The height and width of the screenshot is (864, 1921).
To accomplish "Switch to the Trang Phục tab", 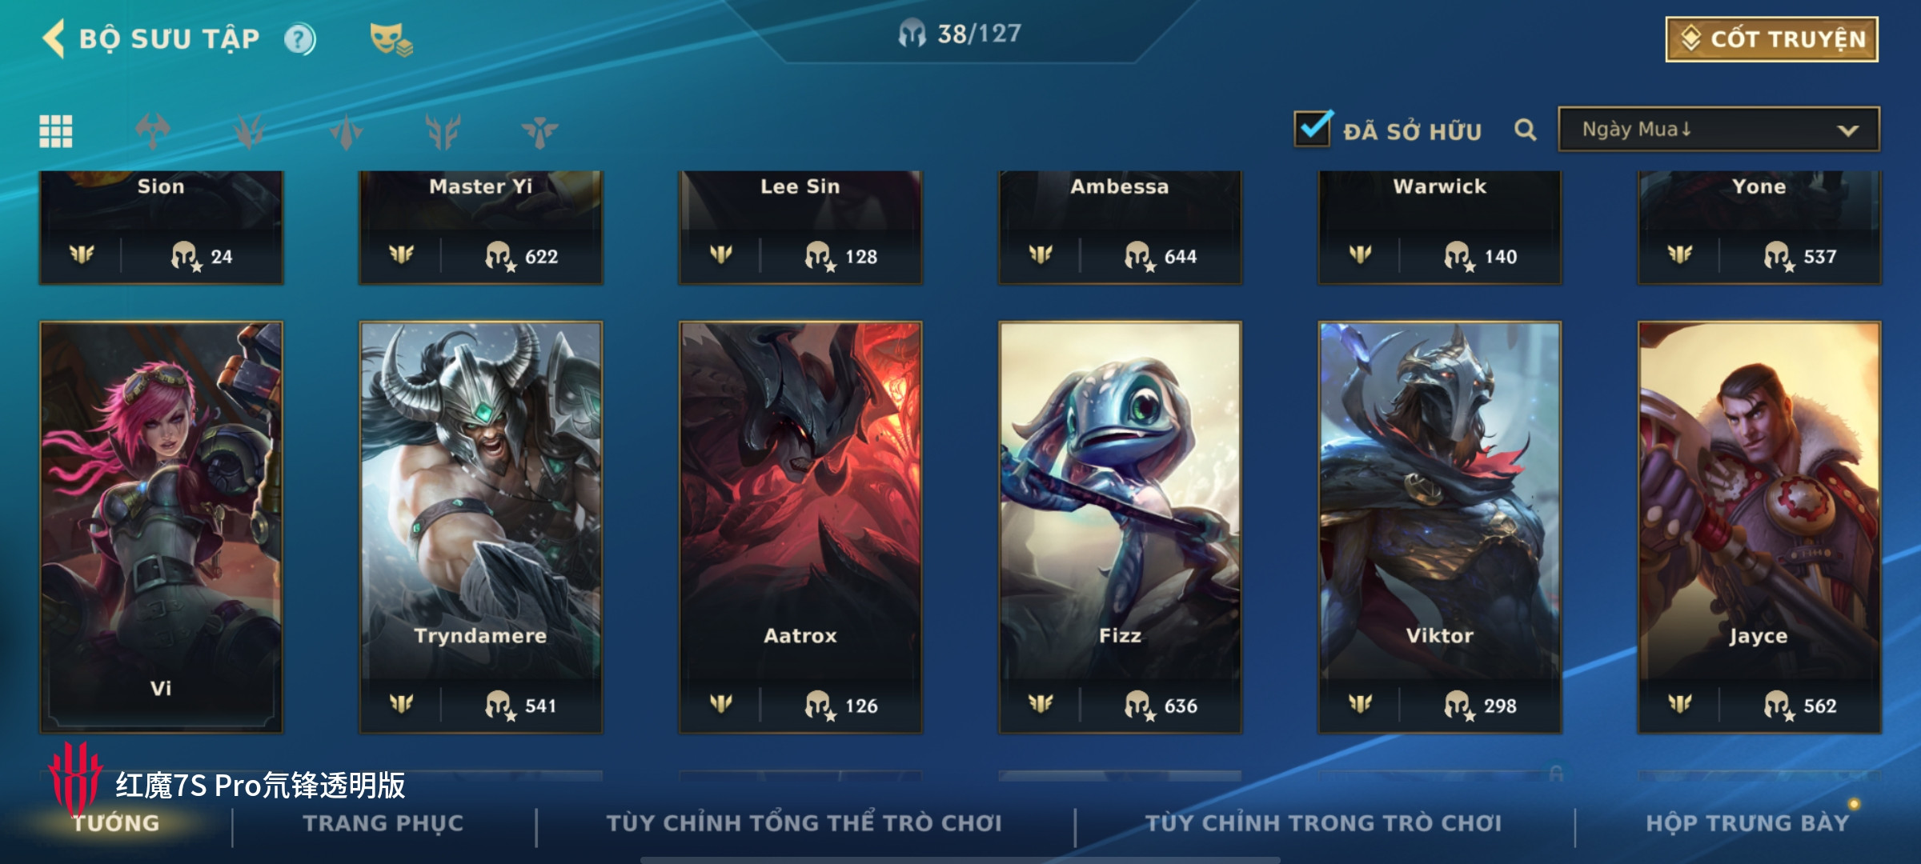I will [383, 823].
